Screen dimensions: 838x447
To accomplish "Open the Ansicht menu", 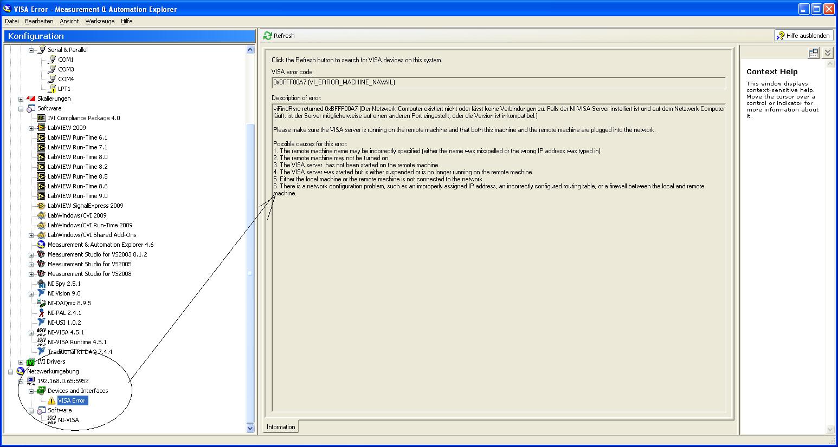I will [x=69, y=21].
